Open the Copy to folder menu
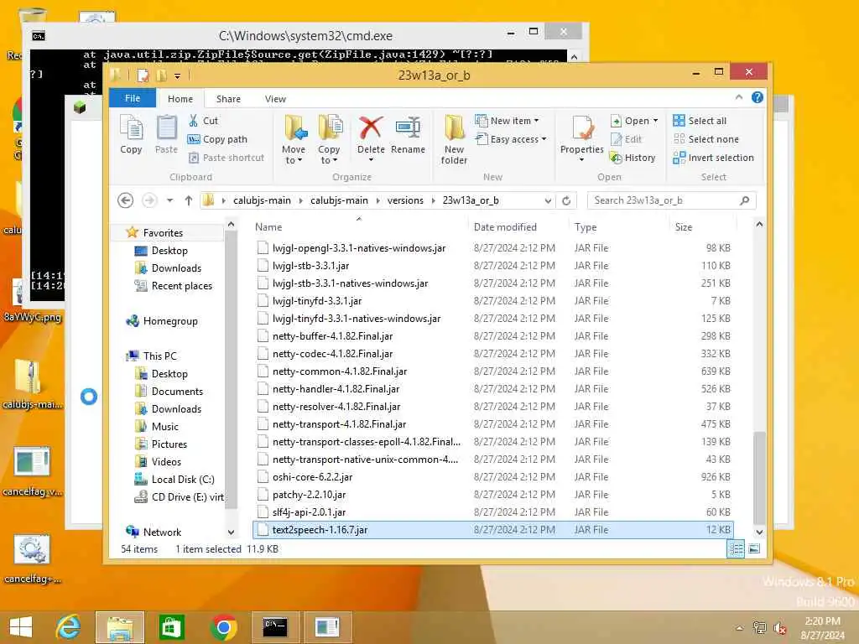This screenshot has height=644, width=859. tap(329, 140)
